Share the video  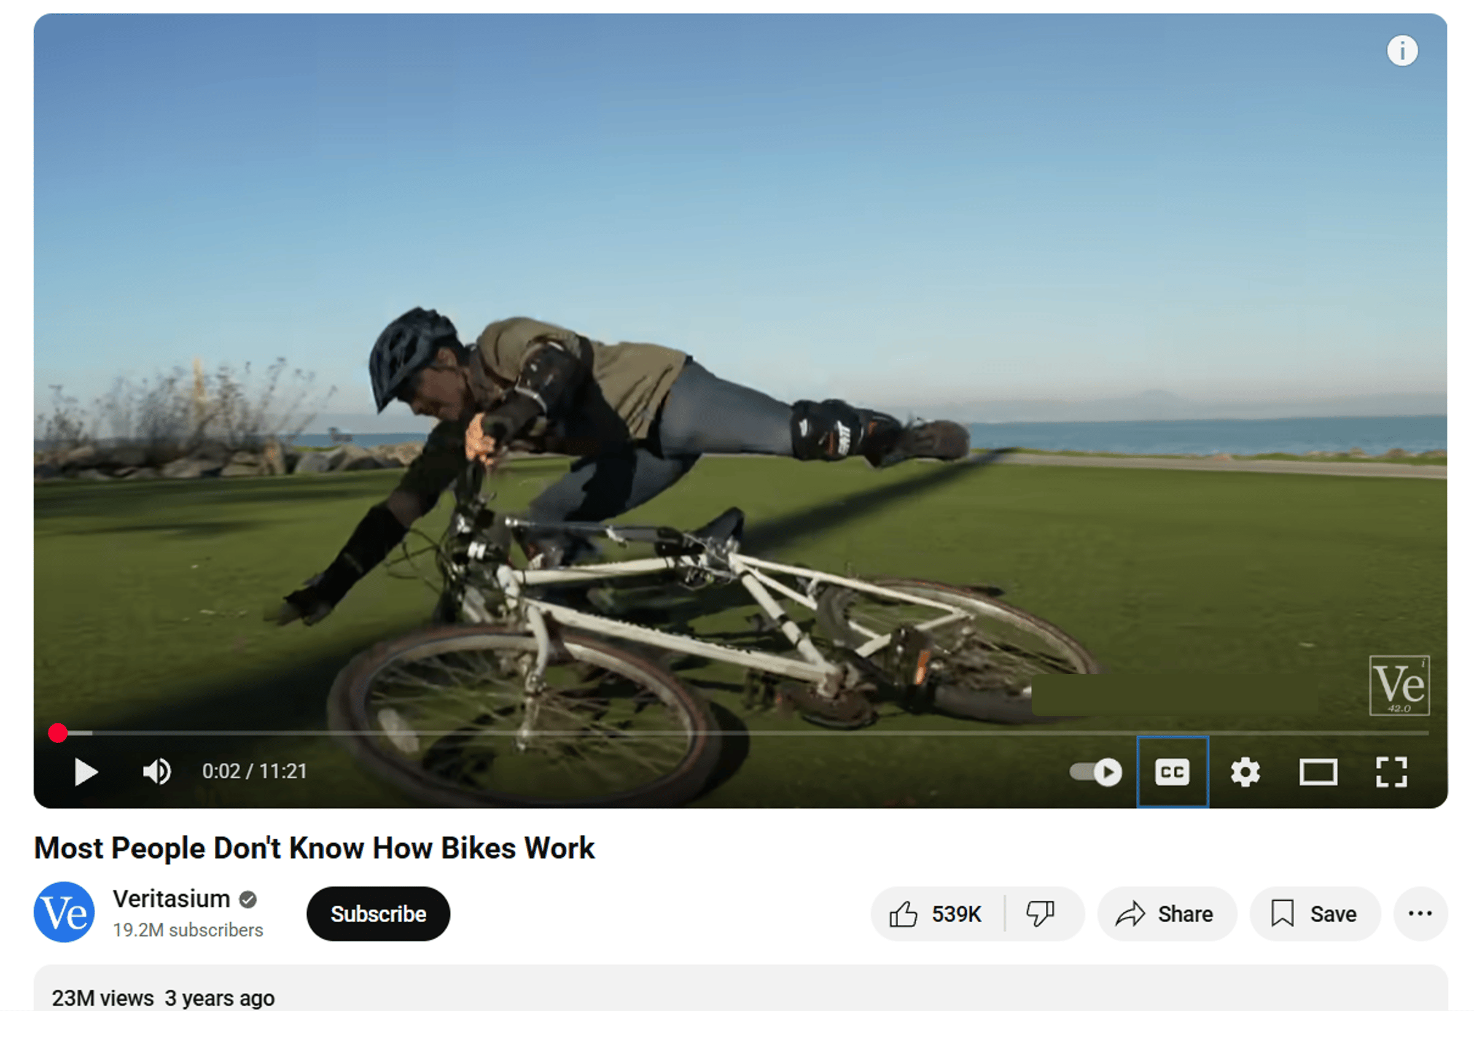pyautogui.click(x=1166, y=914)
